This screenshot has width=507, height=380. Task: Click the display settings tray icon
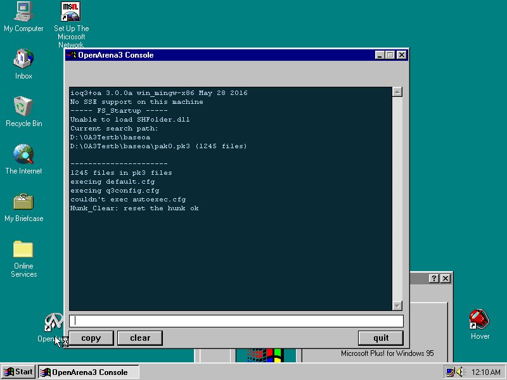450,372
